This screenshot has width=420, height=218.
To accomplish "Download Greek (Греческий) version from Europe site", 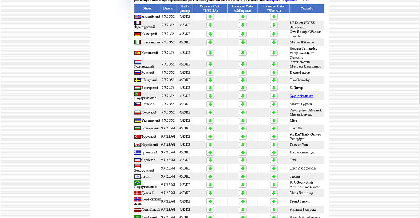I will coord(243,152).
